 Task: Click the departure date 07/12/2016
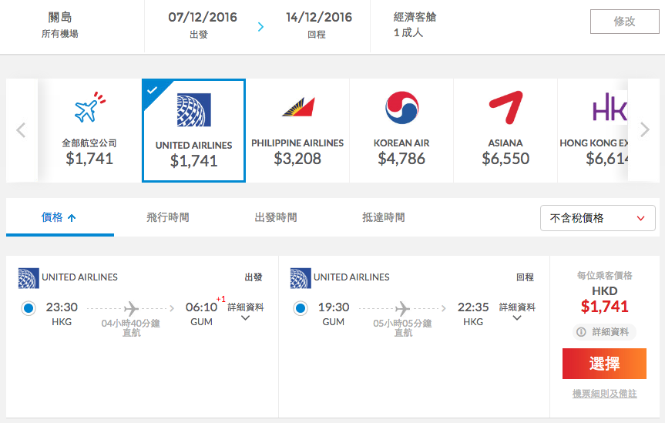coord(203,18)
